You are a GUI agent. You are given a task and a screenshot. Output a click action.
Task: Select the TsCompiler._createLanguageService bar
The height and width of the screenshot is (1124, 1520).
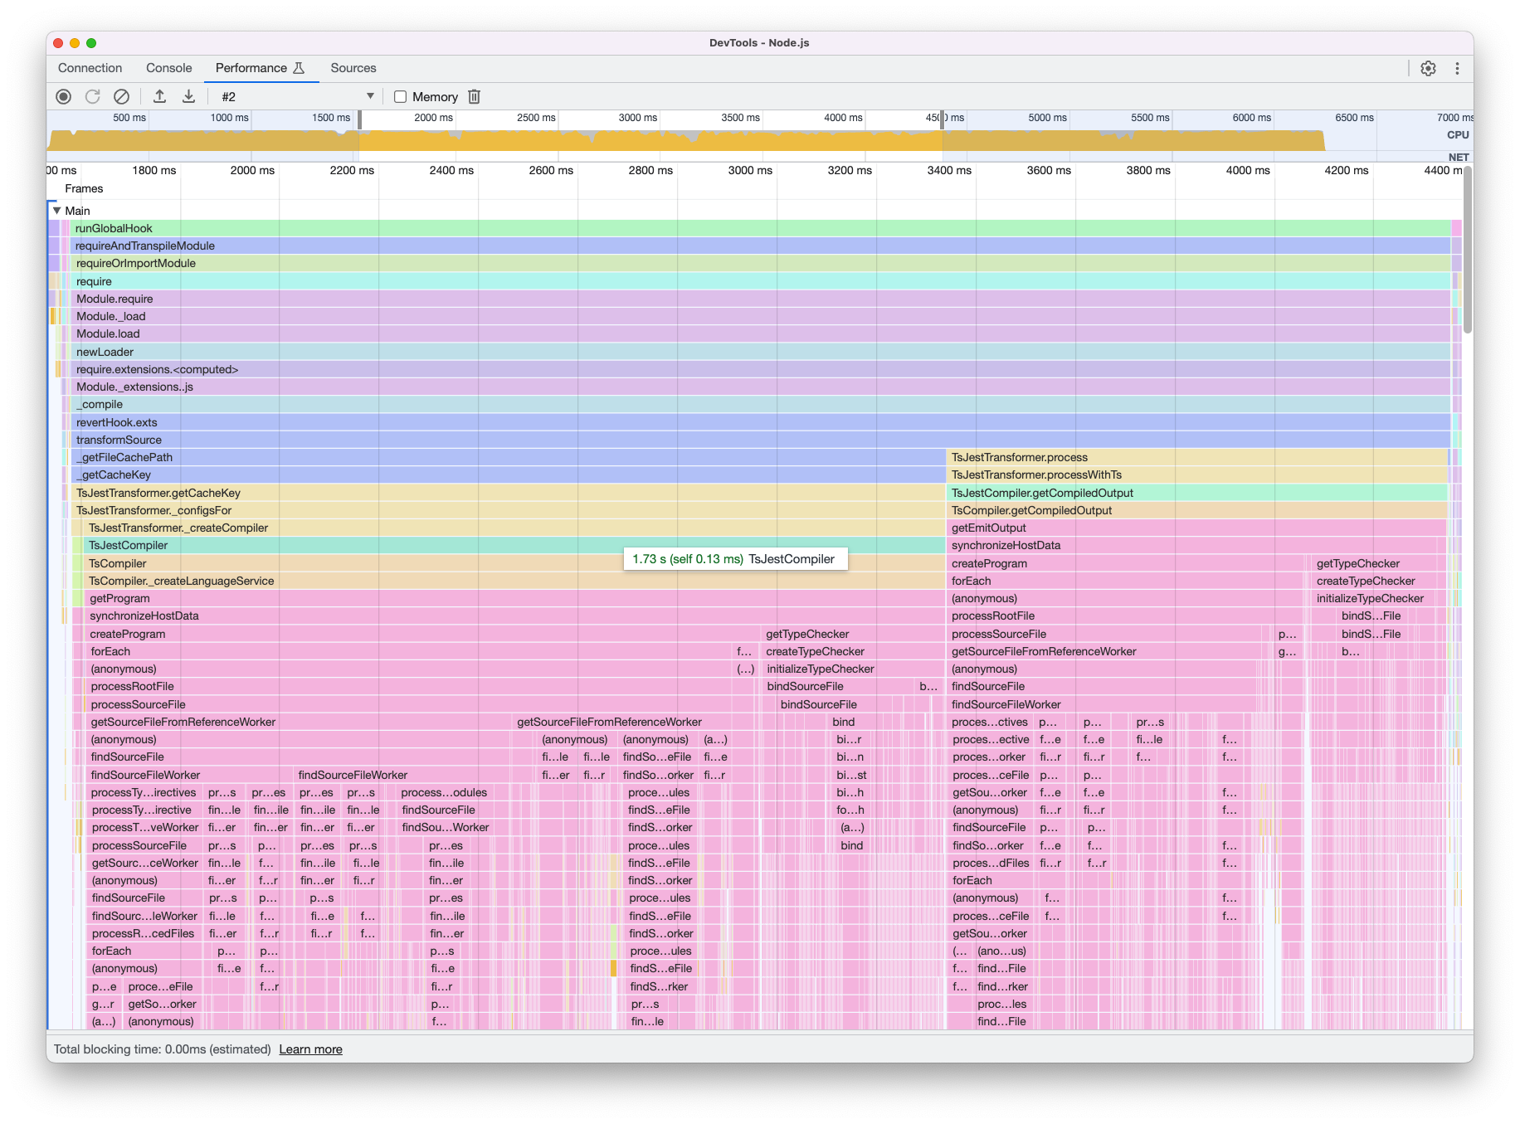point(514,581)
